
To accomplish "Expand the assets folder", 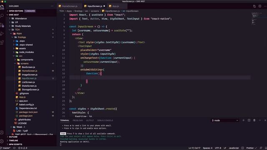I will tap(22, 48).
